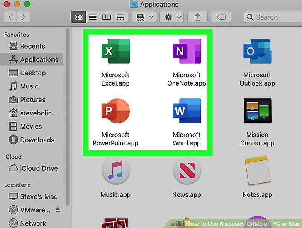Select the "Microsoft Word.app" file name
The image size is (302, 228).
click(x=187, y=139)
